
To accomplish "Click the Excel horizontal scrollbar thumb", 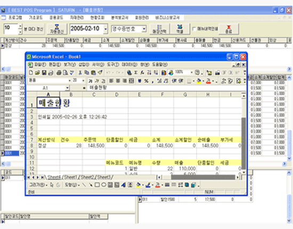I will click(x=203, y=177).
